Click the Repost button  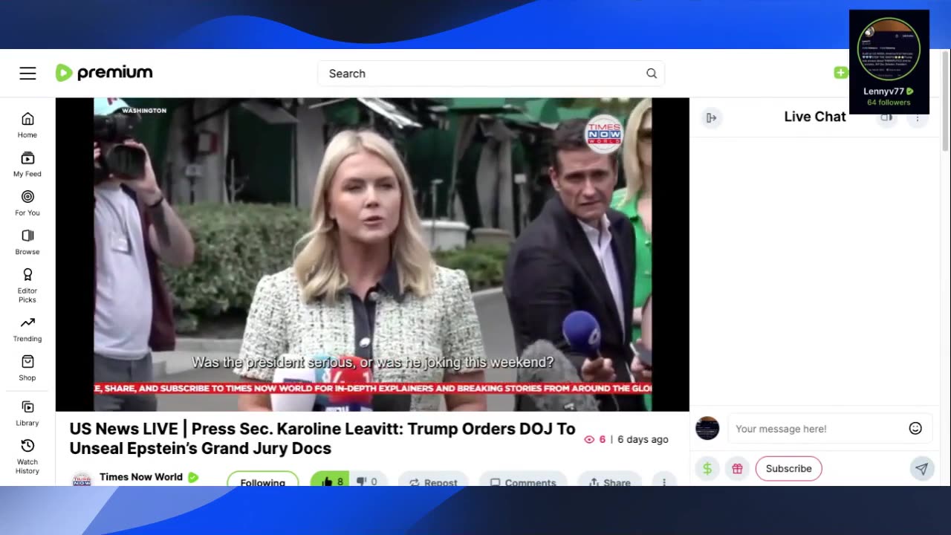pyautogui.click(x=434, y=481)
